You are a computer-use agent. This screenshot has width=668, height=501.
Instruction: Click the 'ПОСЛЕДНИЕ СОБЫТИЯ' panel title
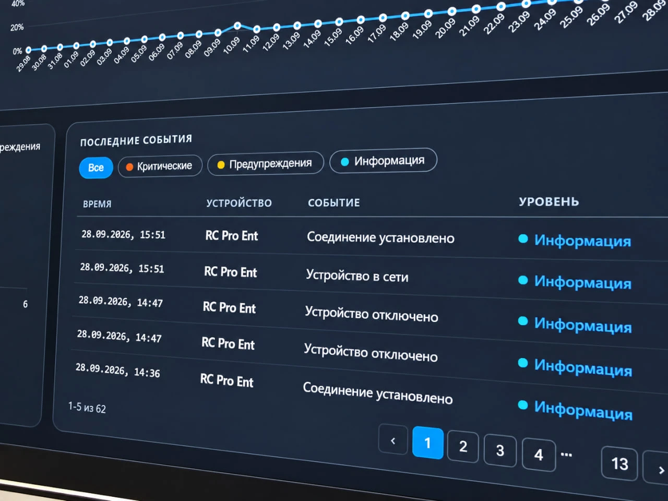tap(136, 140)
